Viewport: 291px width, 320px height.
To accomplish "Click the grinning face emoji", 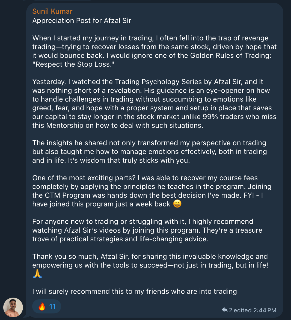I will click(177, 204).
